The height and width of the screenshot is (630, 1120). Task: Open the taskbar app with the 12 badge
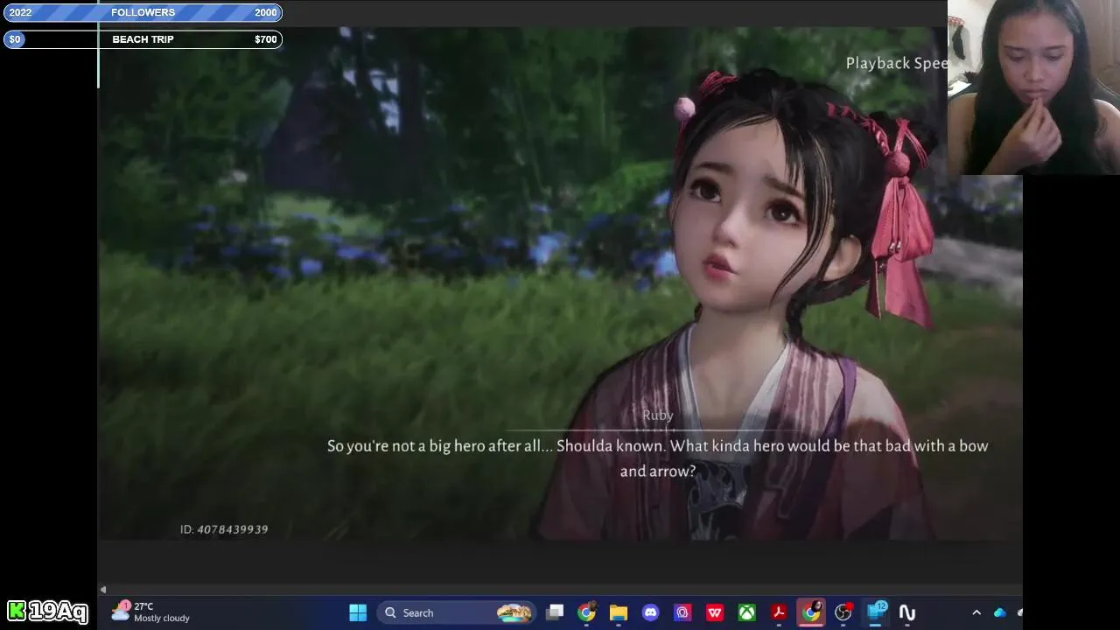click(x=875, y=612)
